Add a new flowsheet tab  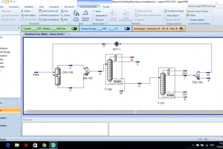pos(69,34)
